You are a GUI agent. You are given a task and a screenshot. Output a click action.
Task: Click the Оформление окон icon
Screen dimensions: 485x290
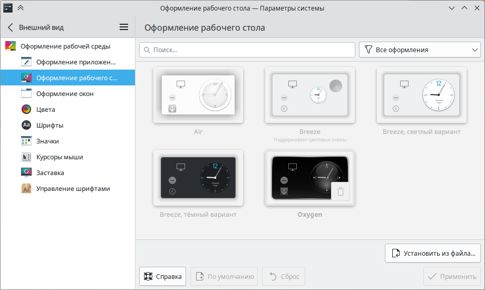pos(26,93)
